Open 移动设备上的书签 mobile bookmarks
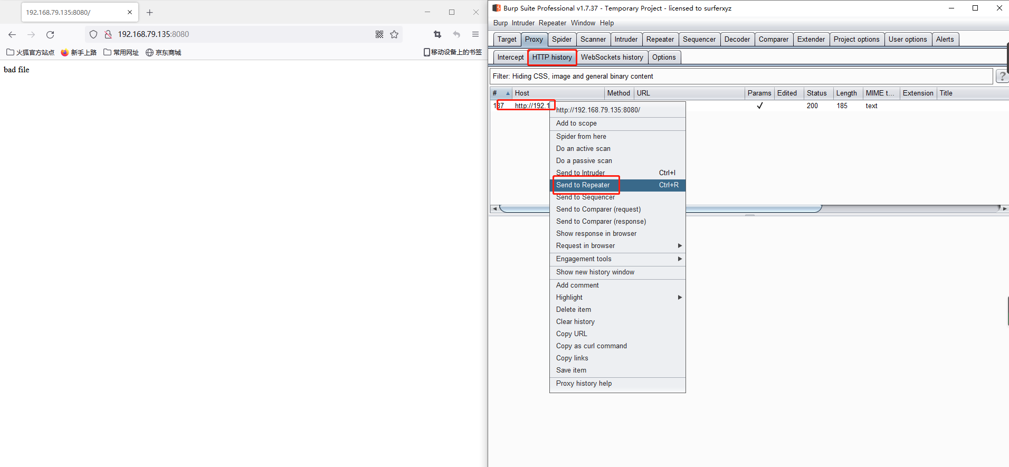The height and width of the screenshot is (467, 1009). coord(453,52)
